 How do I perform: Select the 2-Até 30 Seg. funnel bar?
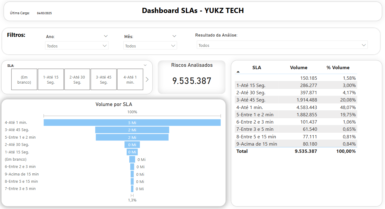132,145
